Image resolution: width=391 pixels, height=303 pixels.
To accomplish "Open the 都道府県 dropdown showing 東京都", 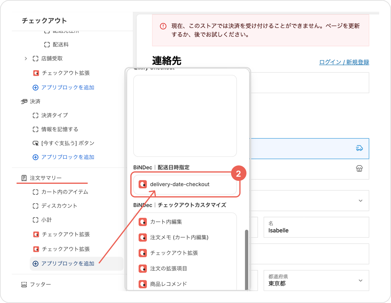I will [x=316, y=280].
